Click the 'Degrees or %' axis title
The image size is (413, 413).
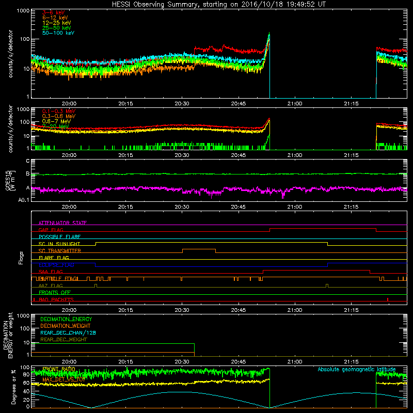pos(13,387)
